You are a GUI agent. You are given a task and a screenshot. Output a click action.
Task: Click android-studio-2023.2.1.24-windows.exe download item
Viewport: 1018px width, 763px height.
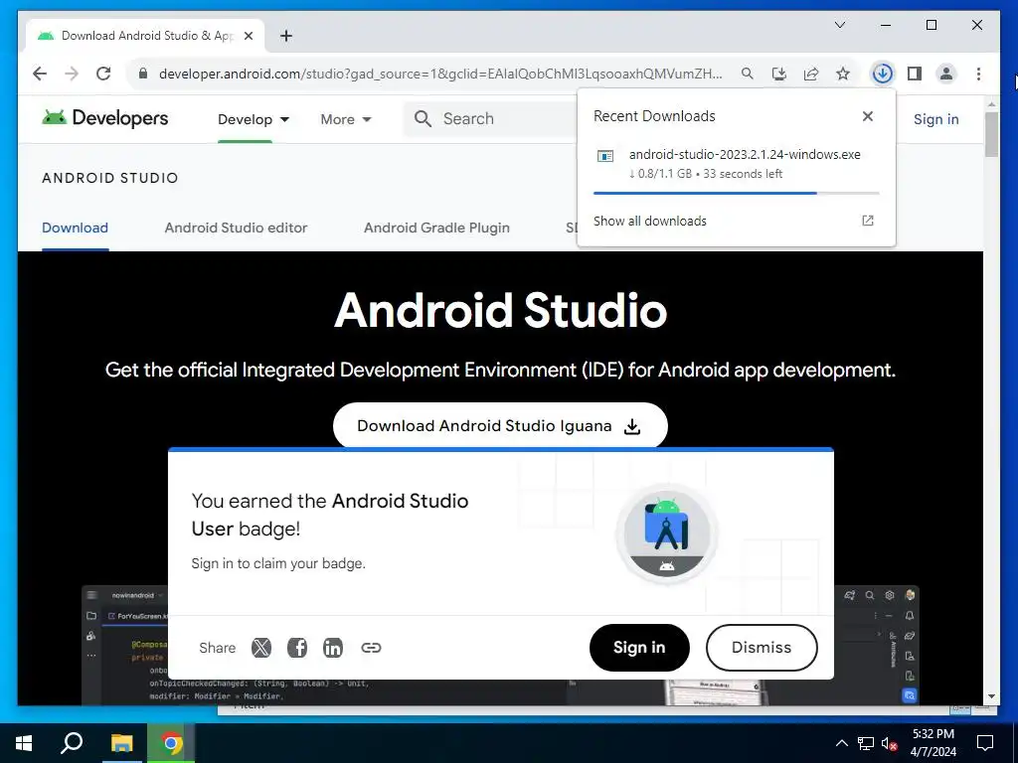point(737,164)
